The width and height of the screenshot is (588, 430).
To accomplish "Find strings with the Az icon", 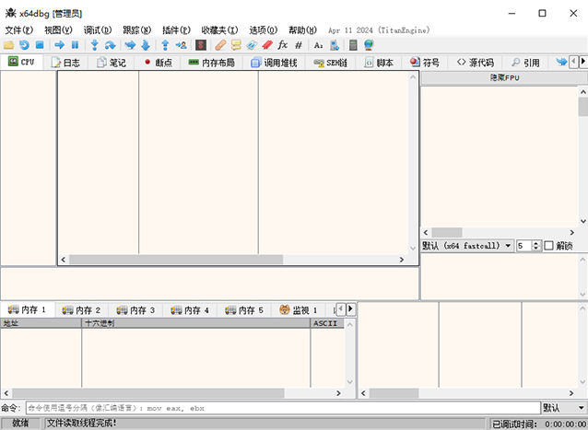I will coord(318,45).
